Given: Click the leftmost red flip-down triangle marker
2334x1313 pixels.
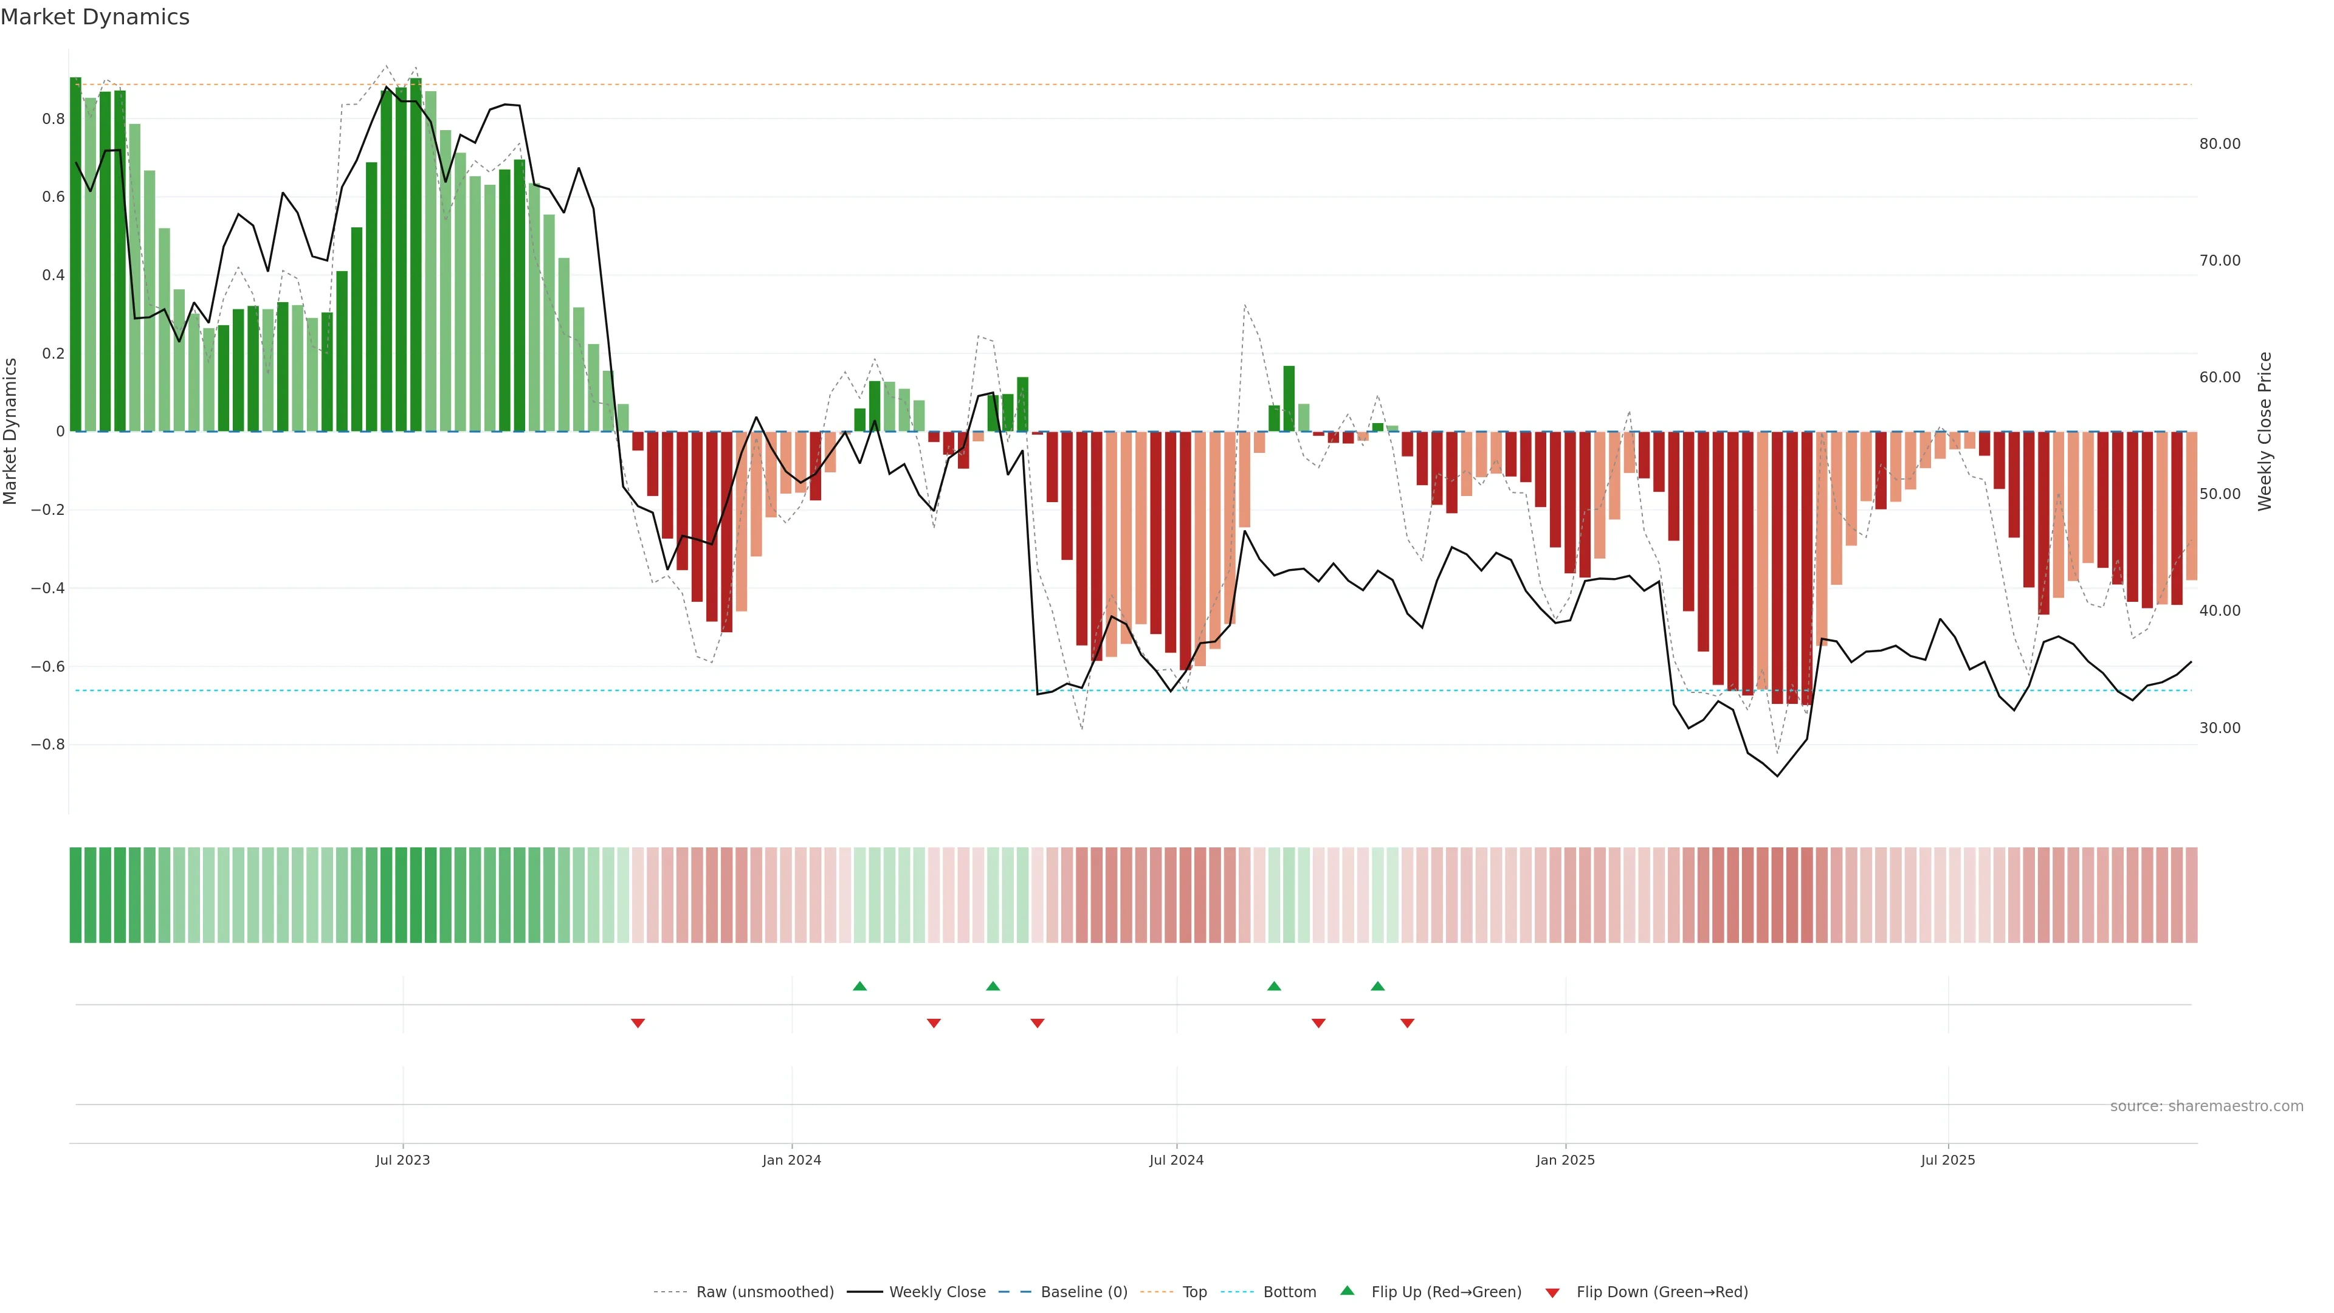Looking at the screenshot, I should 638,1023.
